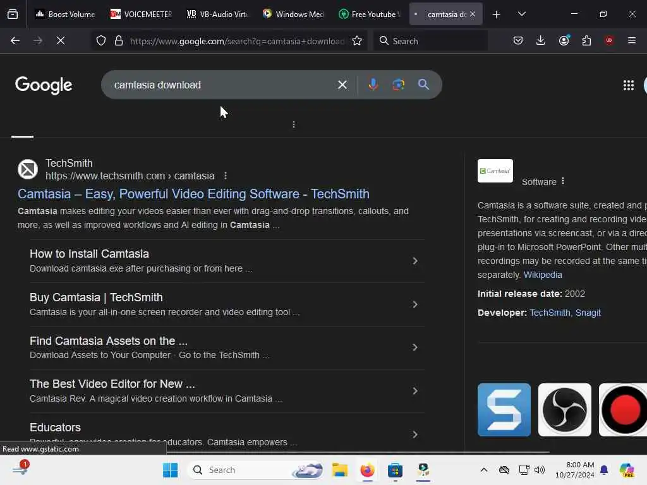The height and width of the screenshot is (485, 647).
Task: Switch to the Windows Media tab
Action: coord(293,14)
